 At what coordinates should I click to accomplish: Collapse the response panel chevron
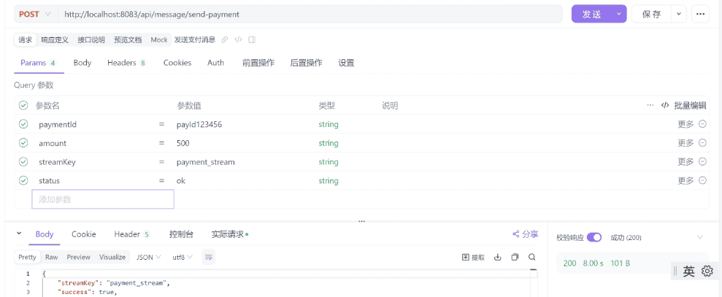19,234
